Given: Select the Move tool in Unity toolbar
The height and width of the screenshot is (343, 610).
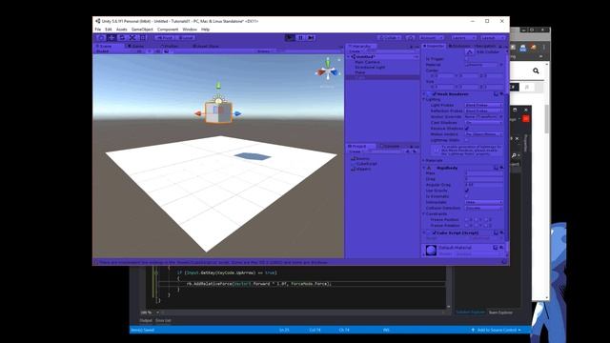Looking at the screenshot, I should pyautogui.click(x=112, y=38).
